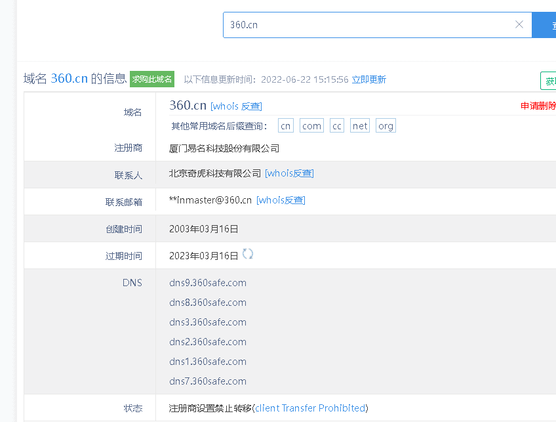Click the 注册商 row label
Viewport: 556px width, 422px height.
coord(128,148)
